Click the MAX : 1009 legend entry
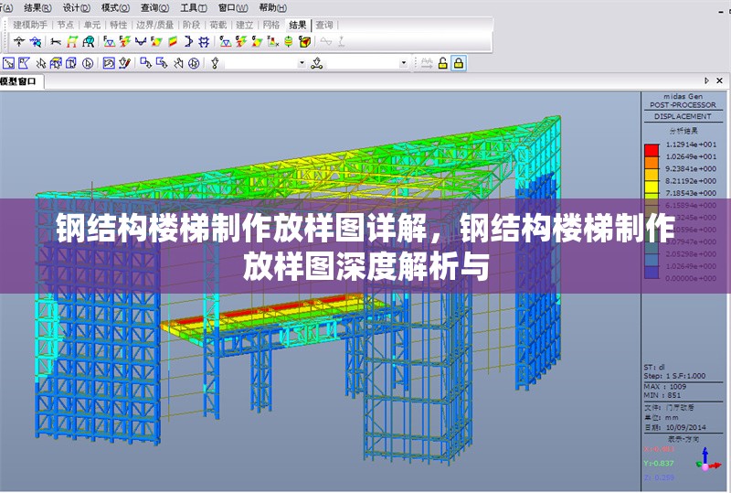The width and height of the screenshot is (731, 493). coord(665,387)
